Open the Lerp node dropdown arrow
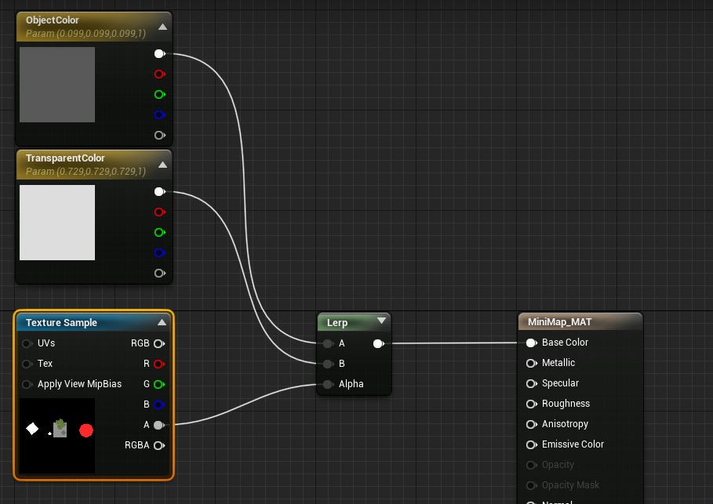713x504 pixels. click(382, 321)
